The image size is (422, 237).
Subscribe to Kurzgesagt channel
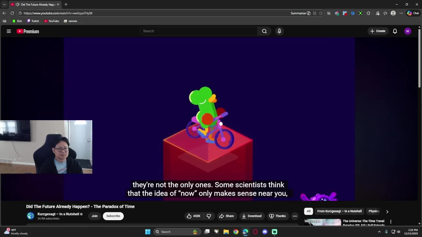pyautogui.click(x=113, y=216)
